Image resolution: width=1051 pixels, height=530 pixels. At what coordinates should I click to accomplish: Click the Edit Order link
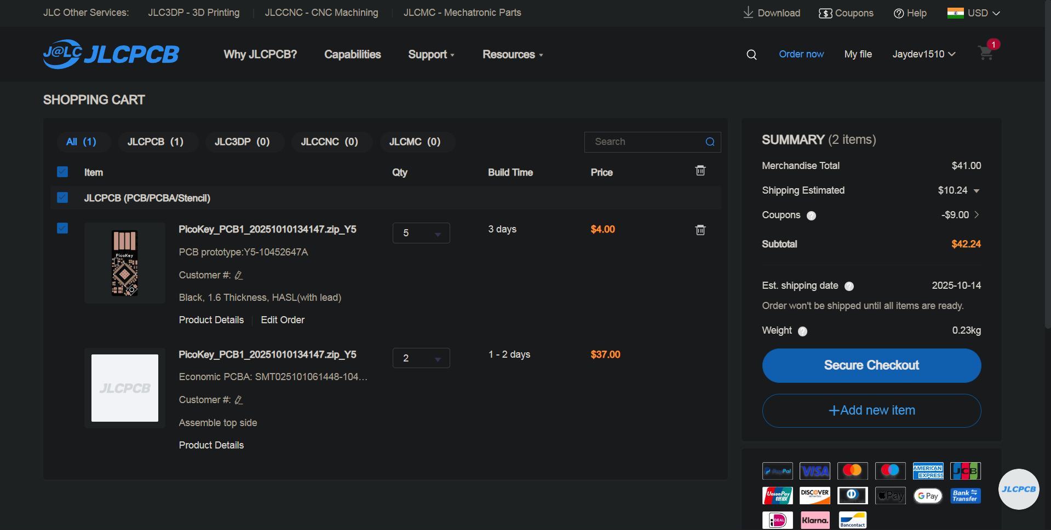pyautogui.click(x=283, y=320)
